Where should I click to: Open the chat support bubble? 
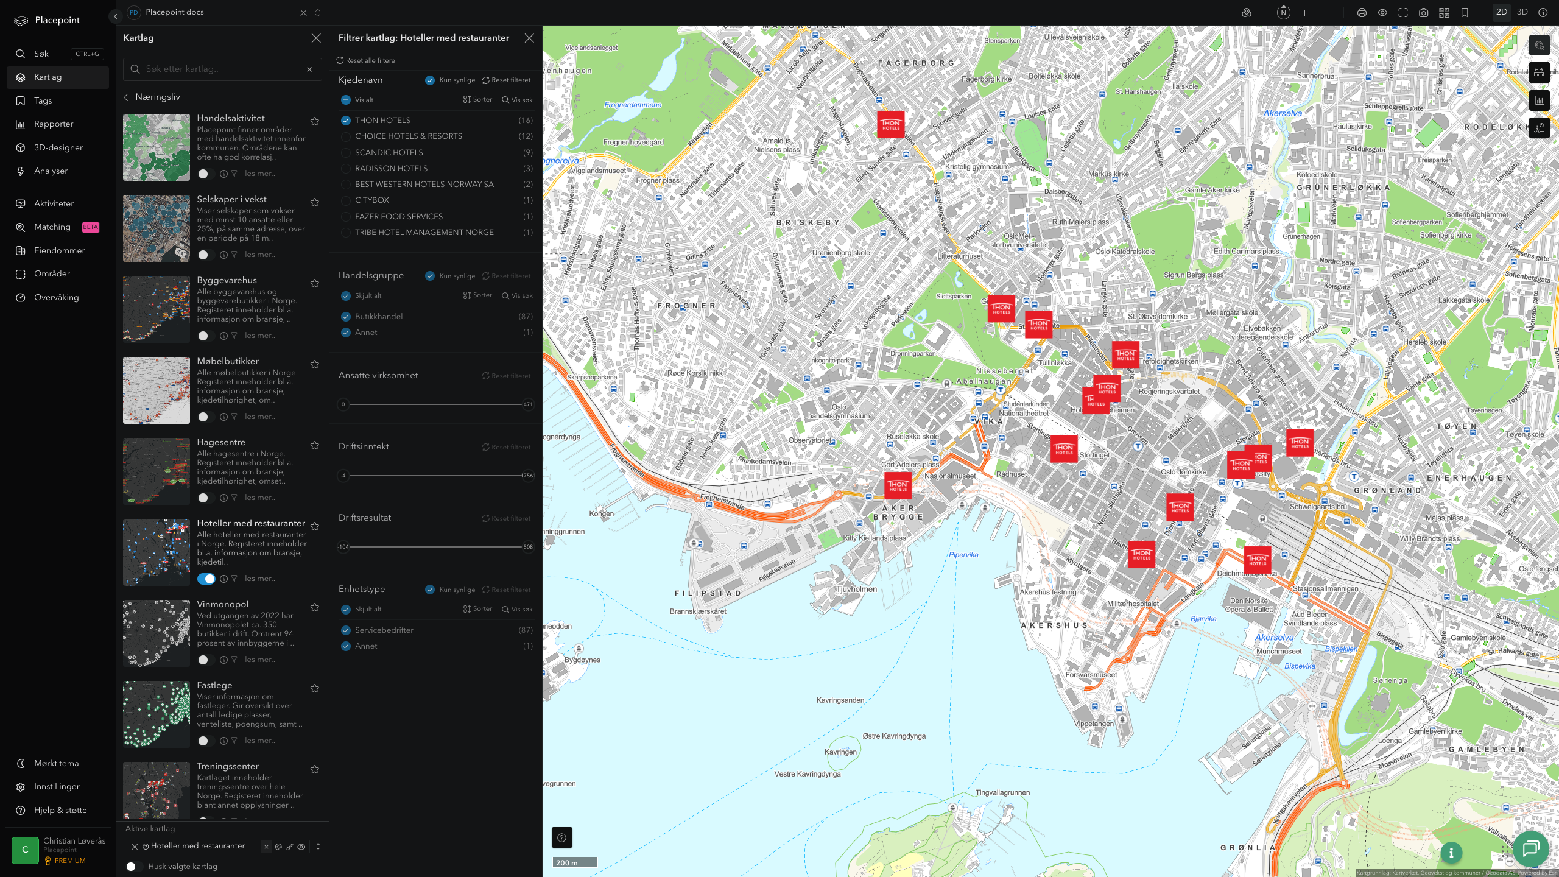[1531, 848]
